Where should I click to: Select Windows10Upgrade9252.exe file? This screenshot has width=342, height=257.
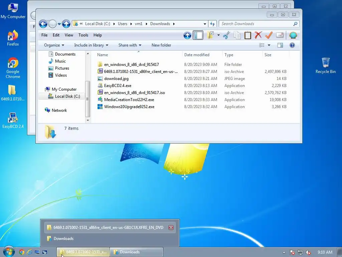point(126,106)
